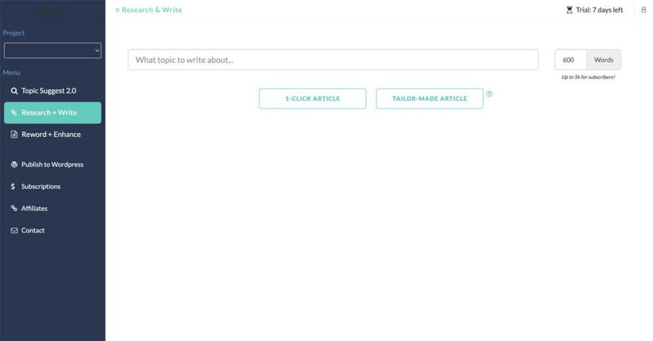Select Research + Write menu item
The width and height of the screenshot is (653, 341).
coord(52,113)
